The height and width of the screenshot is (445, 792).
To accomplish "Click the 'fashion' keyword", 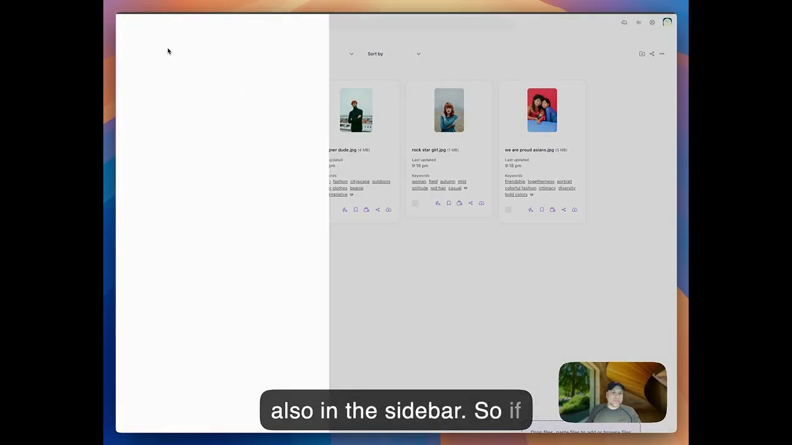I will point(340,182).
